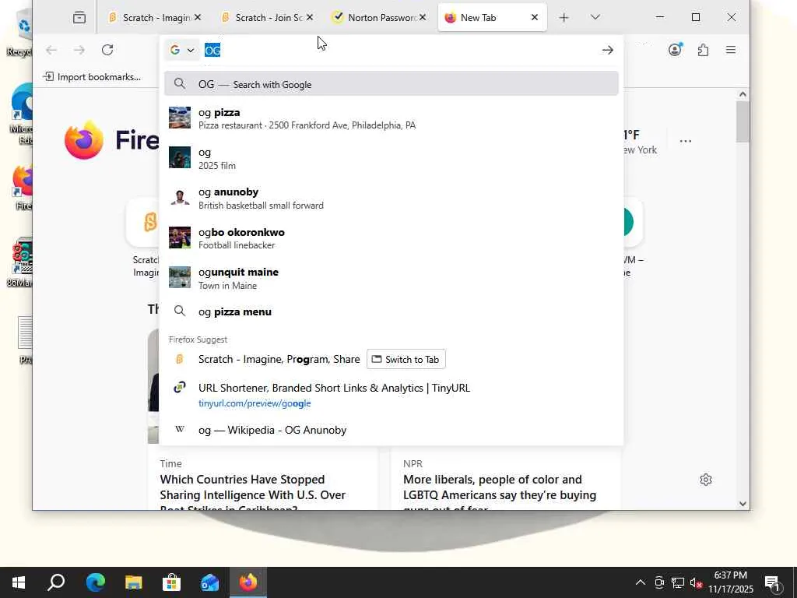Open the Windows Start menu

point(19,582)
